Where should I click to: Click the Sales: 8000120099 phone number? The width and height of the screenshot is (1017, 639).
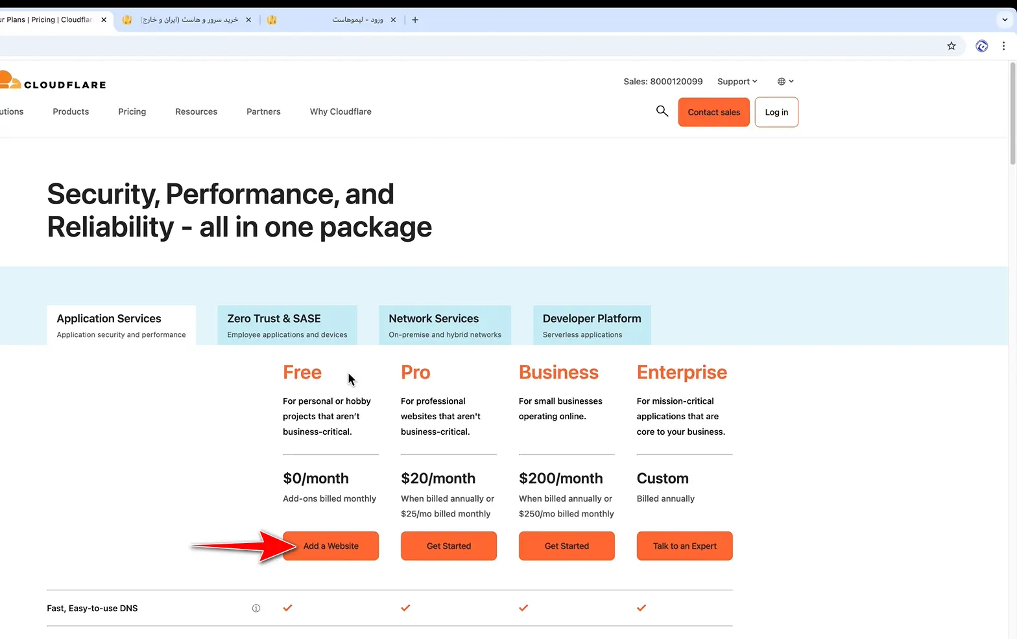tap(663, 82)
